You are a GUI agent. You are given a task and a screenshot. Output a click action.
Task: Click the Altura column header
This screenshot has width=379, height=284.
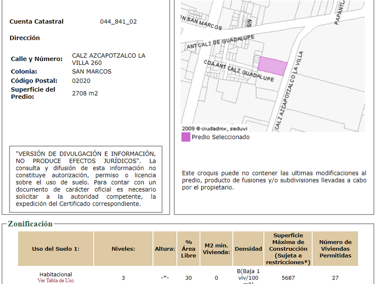[x=165, y=249]
